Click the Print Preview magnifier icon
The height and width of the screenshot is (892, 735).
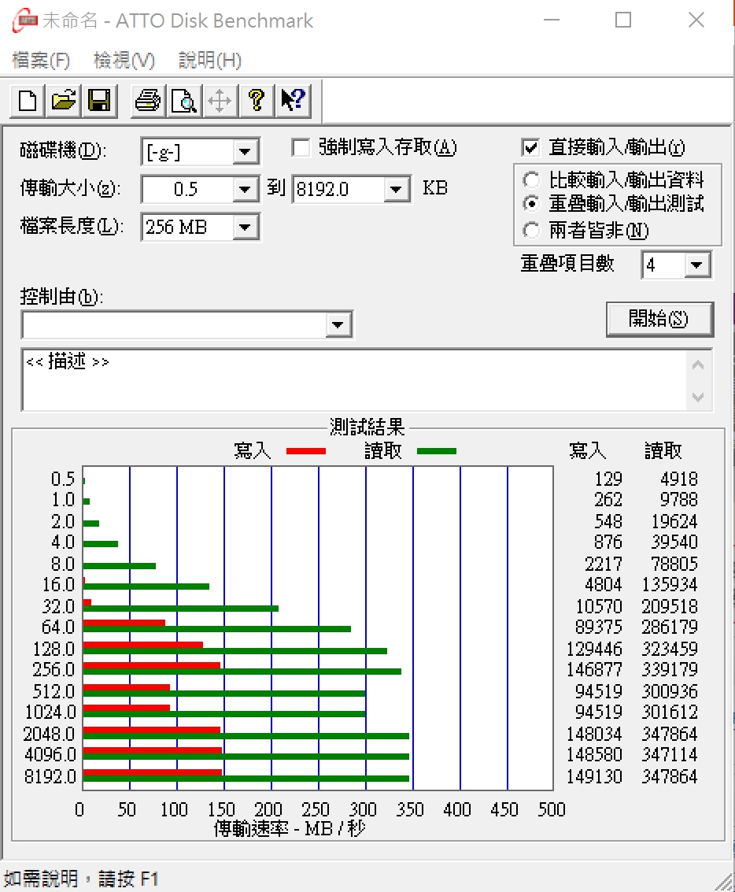click(x=183, y=100)
